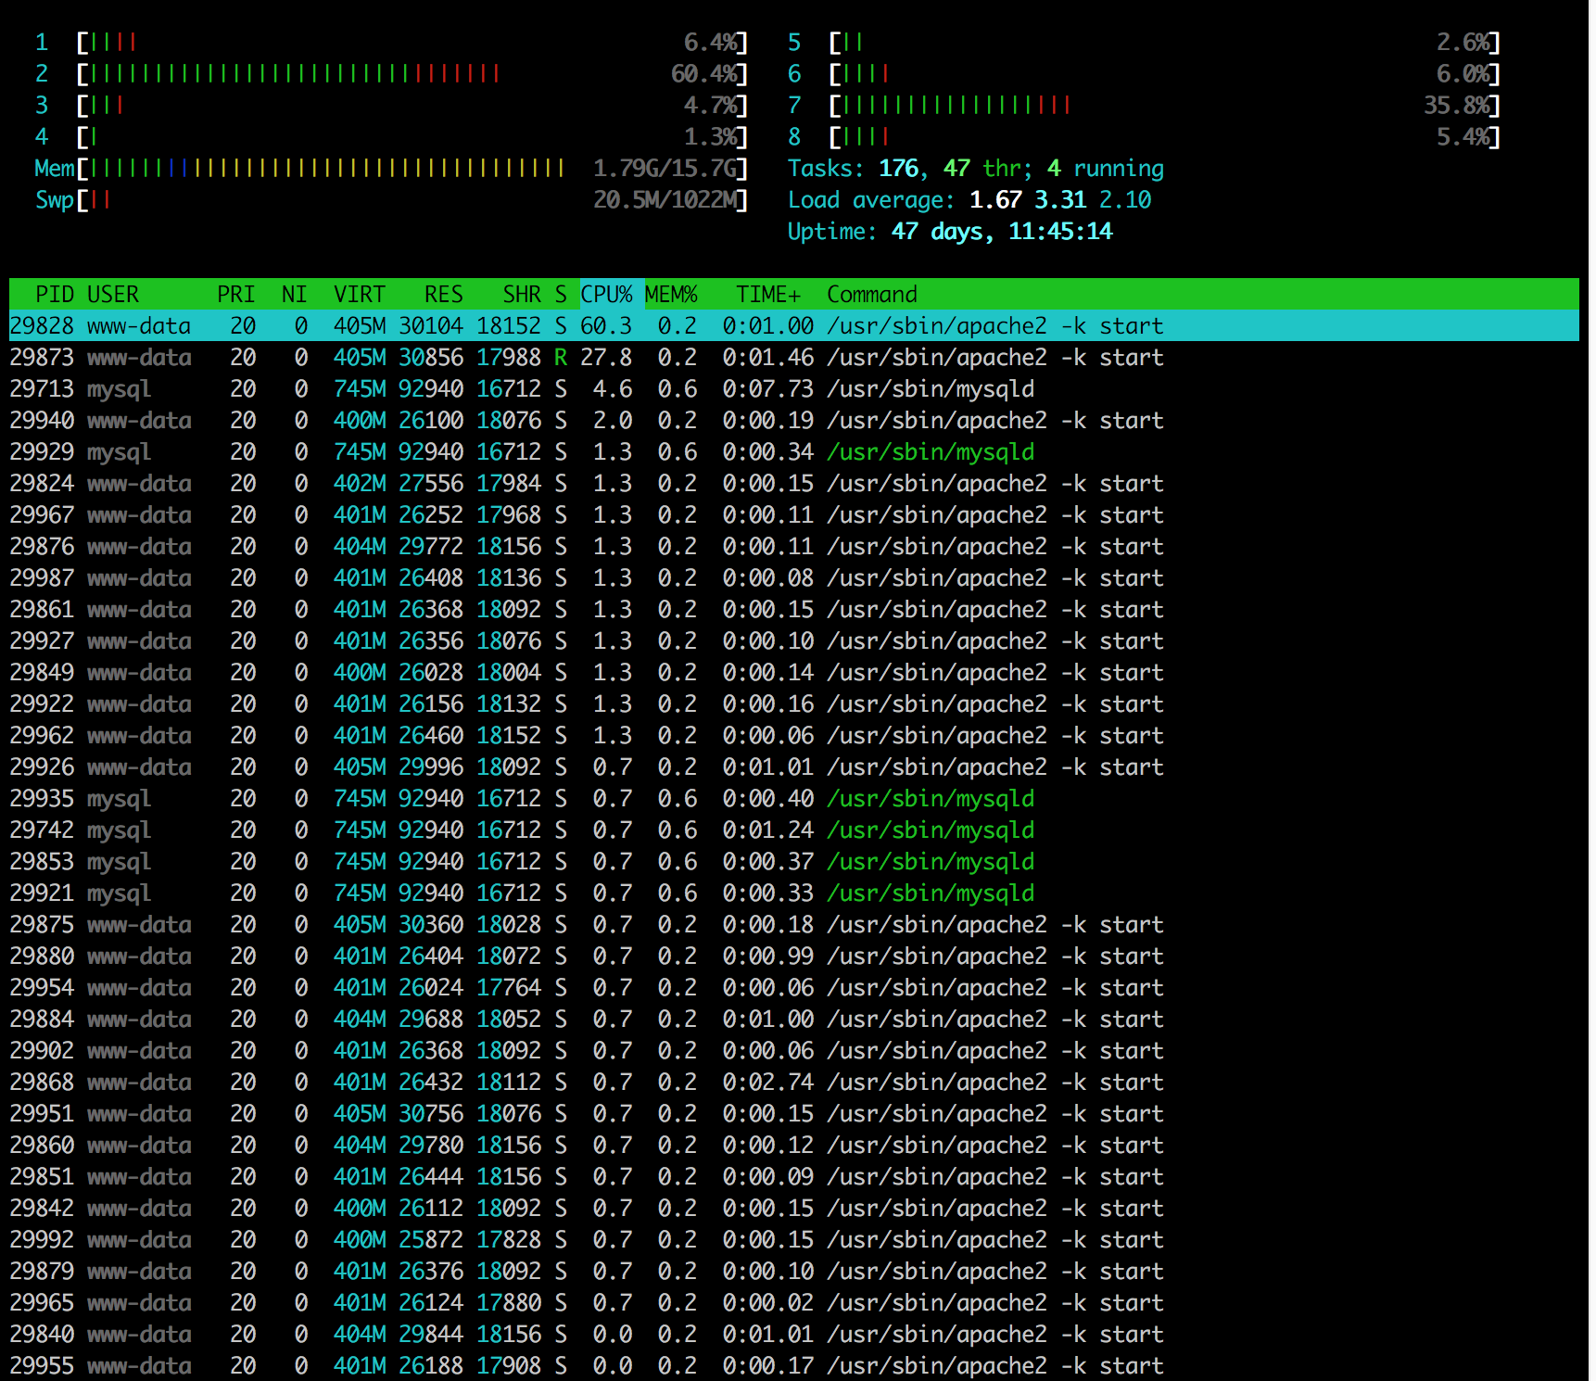The height and width of the screenshot is (1381, 1596).
Task: Select apache2 process 29868 row
Action: point(794,1083)
